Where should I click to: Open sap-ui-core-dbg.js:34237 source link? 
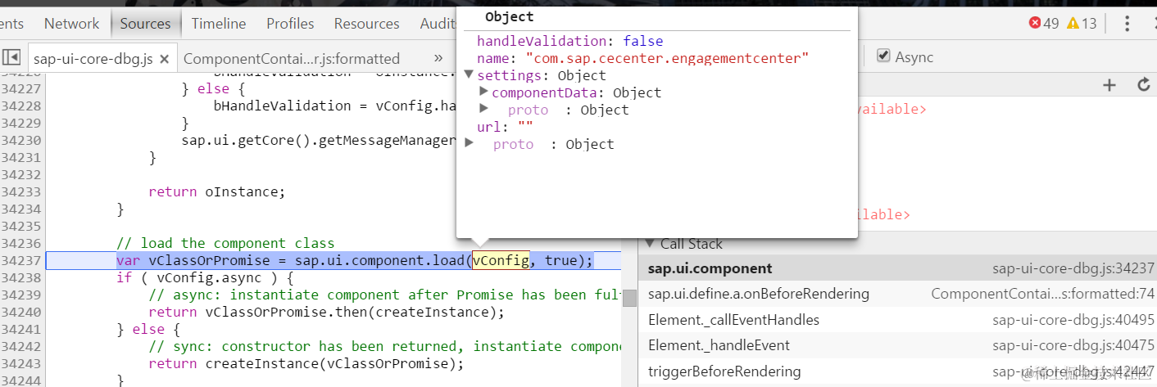tap(1073, 268)
